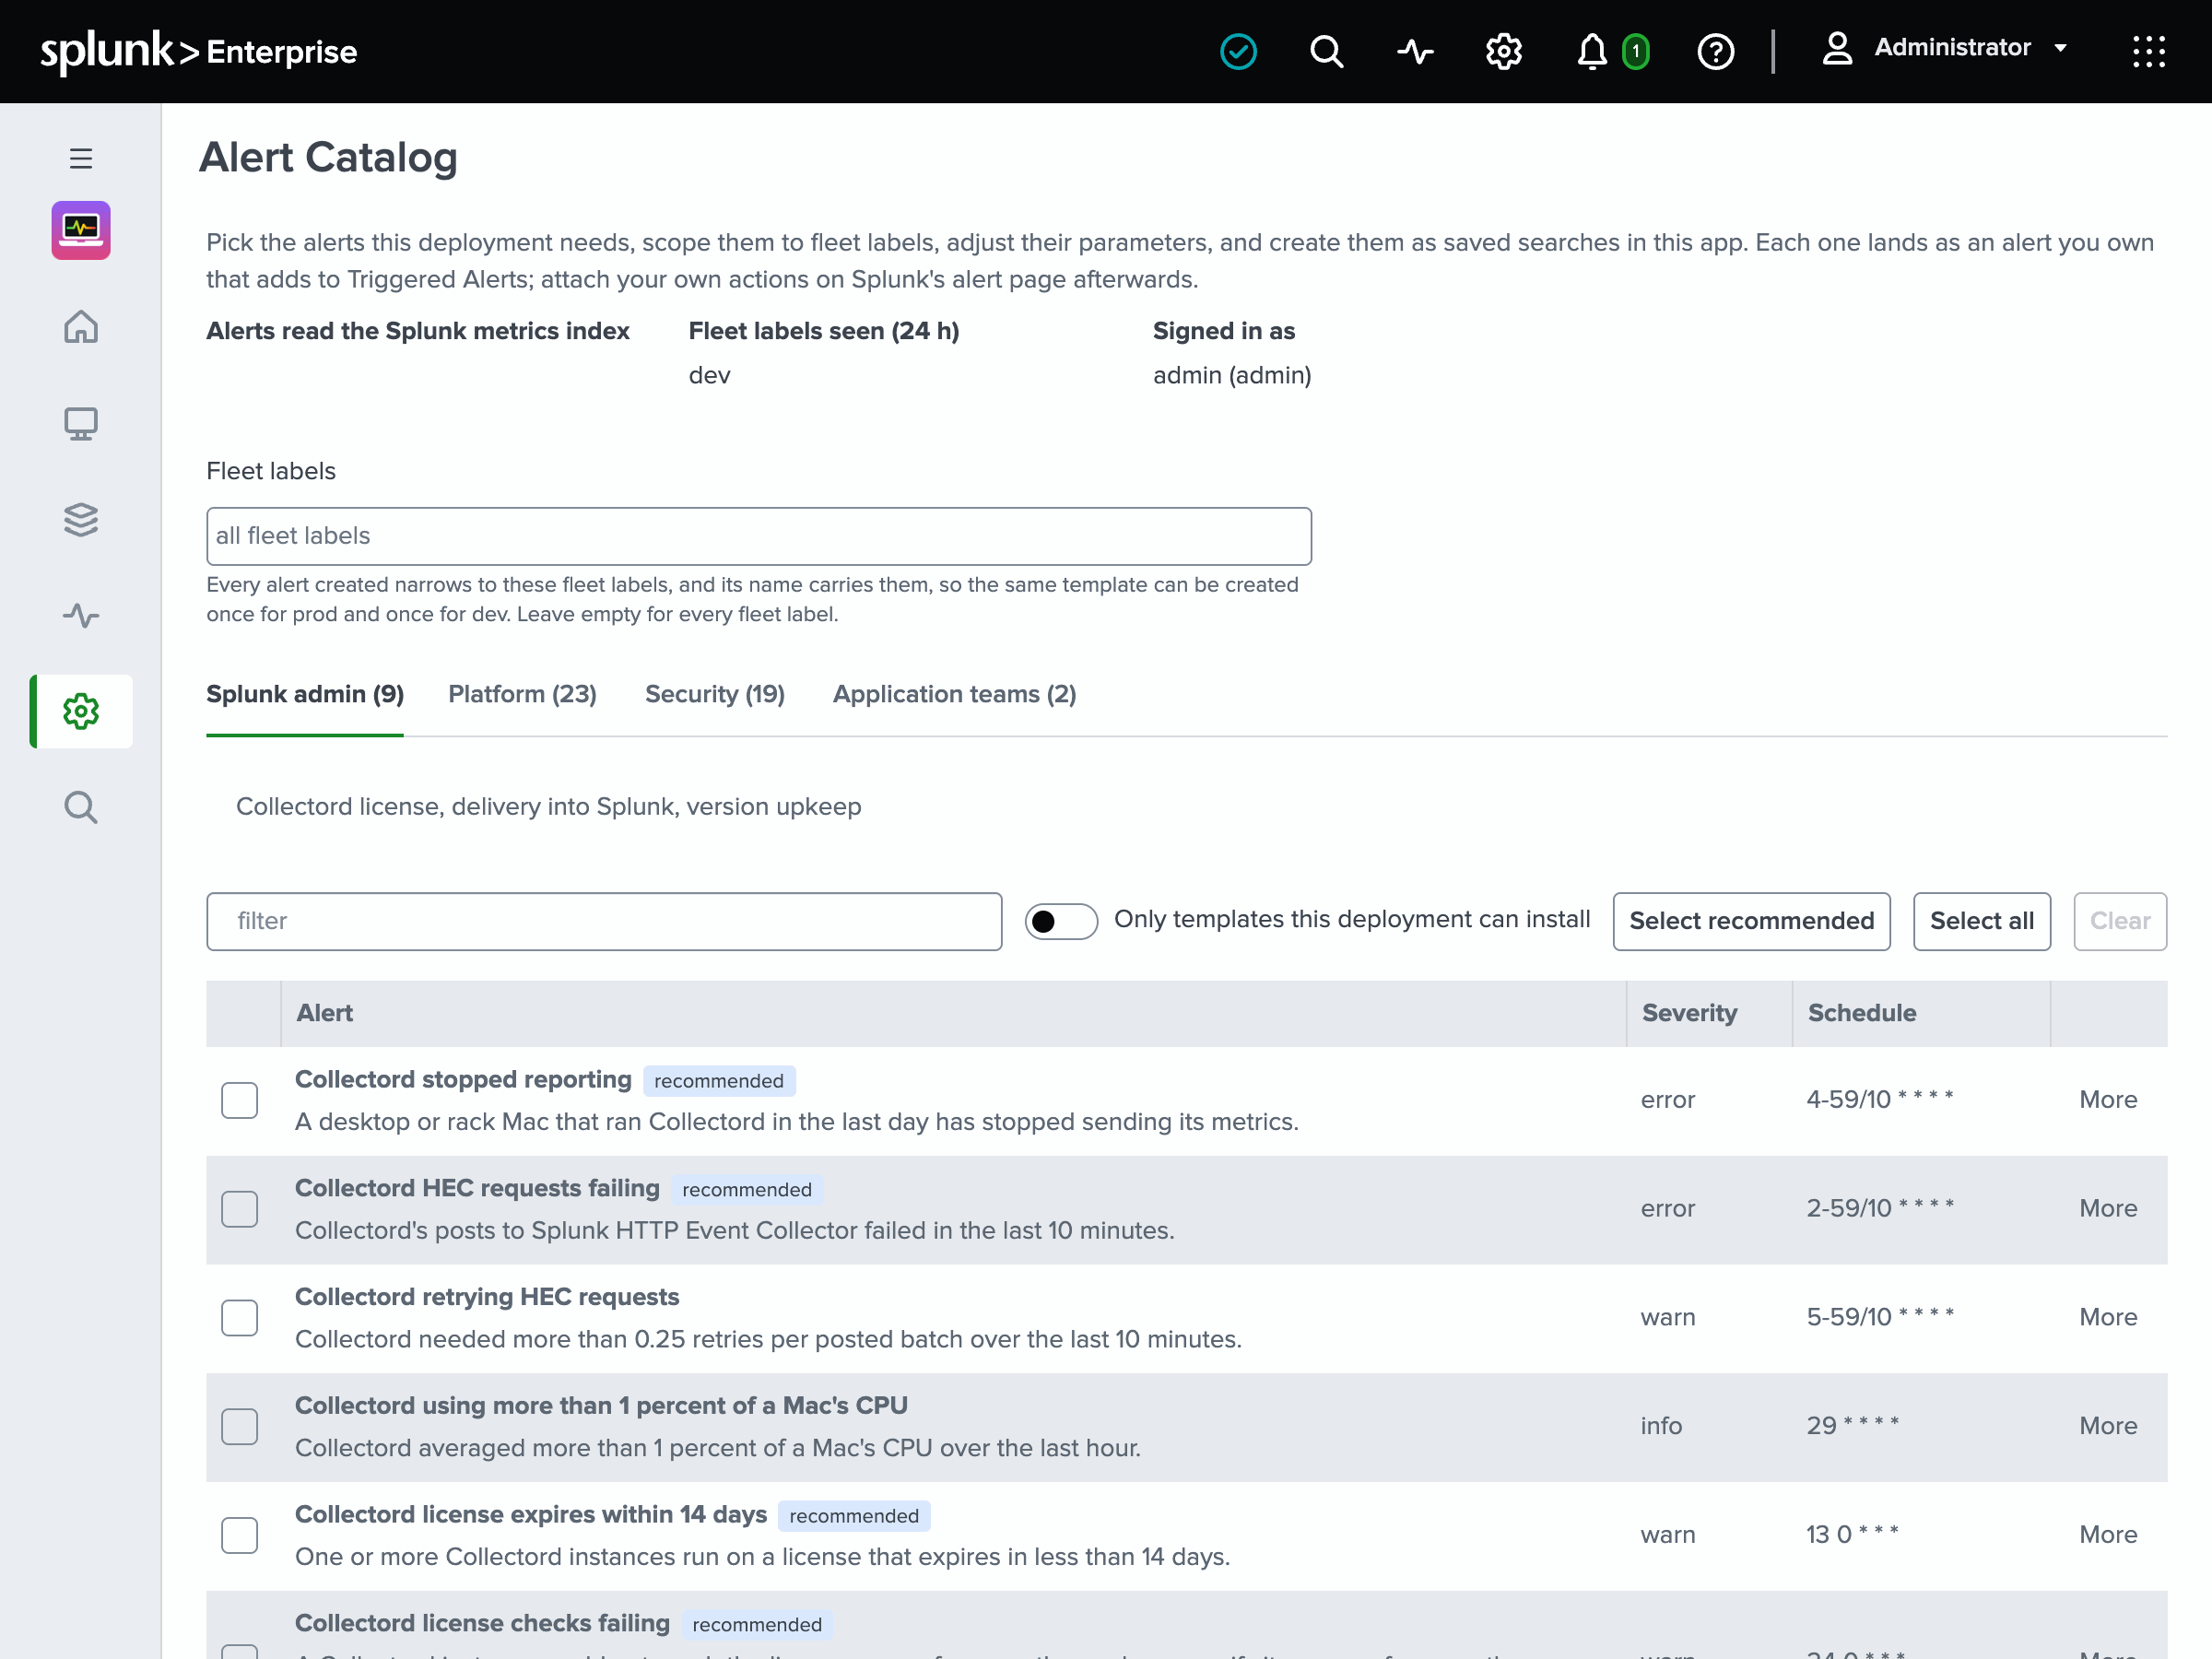The height and width of the screenshot is (1659, 2212).
Task: Focus the Fleet labels input field
Action: pyautogui.click(x=759, y=536)
